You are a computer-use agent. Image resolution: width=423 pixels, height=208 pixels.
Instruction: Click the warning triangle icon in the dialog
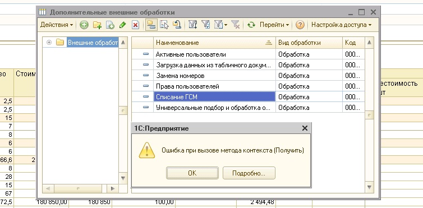coord(147,150)
